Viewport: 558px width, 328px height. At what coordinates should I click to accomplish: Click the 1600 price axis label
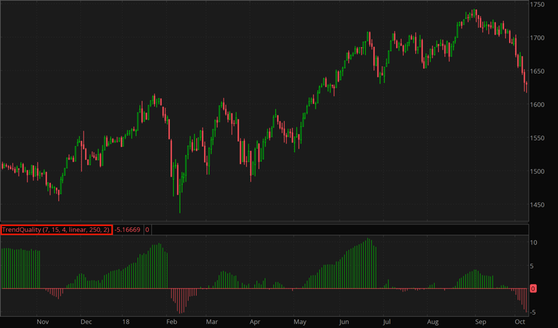pos(537,105)
